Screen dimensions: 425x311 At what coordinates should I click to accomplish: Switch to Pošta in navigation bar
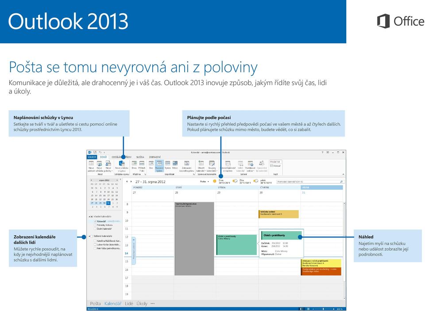click(x=96, y=303)
